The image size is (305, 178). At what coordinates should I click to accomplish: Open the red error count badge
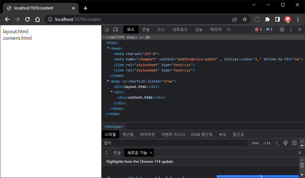click(258, 29)
